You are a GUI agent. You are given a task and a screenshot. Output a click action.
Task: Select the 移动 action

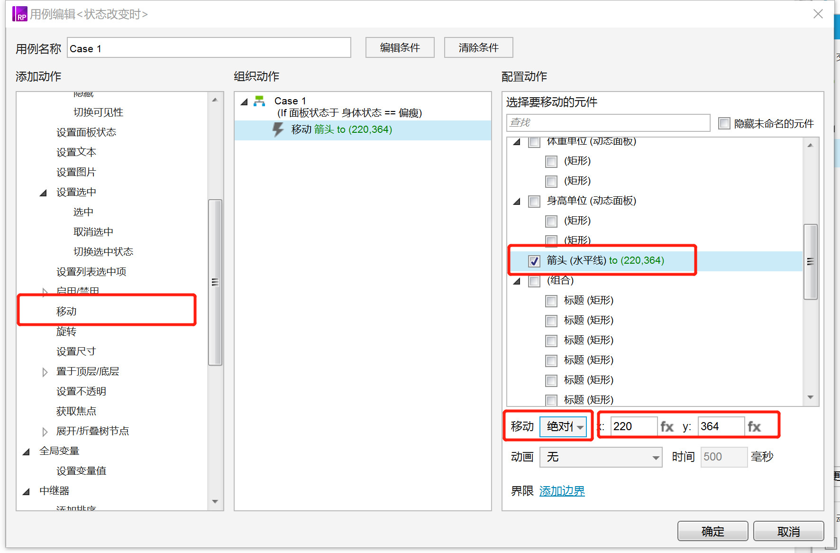pyautogui.click(x=66, y=311)
